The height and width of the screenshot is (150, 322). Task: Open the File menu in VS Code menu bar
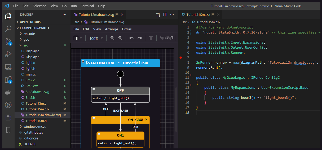coord(16,6)
